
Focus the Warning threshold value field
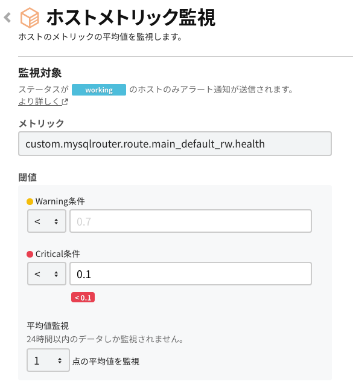tap(191, 221)
